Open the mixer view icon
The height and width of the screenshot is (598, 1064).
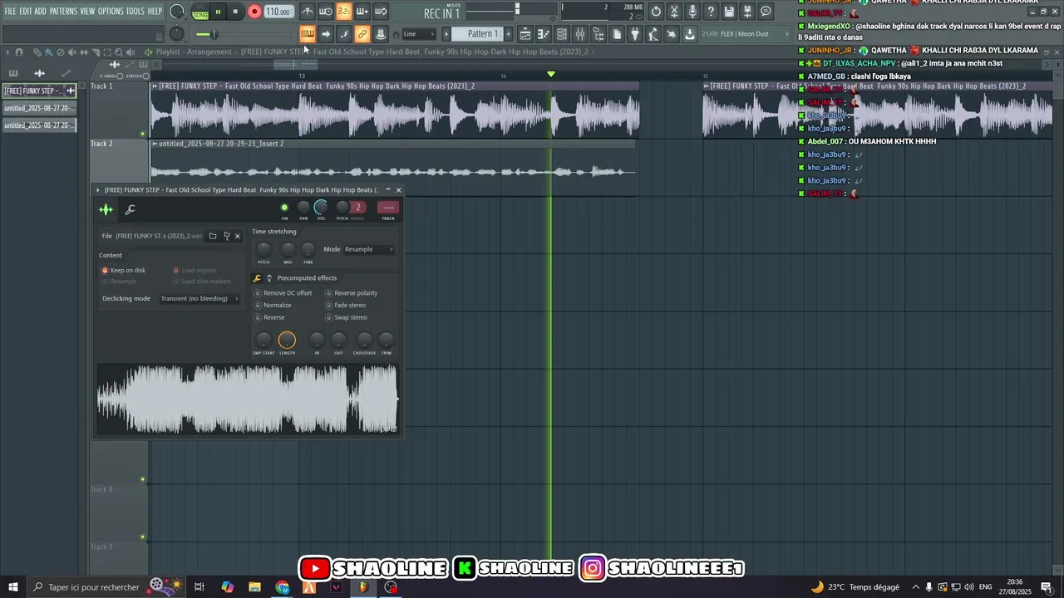point(580,34)
